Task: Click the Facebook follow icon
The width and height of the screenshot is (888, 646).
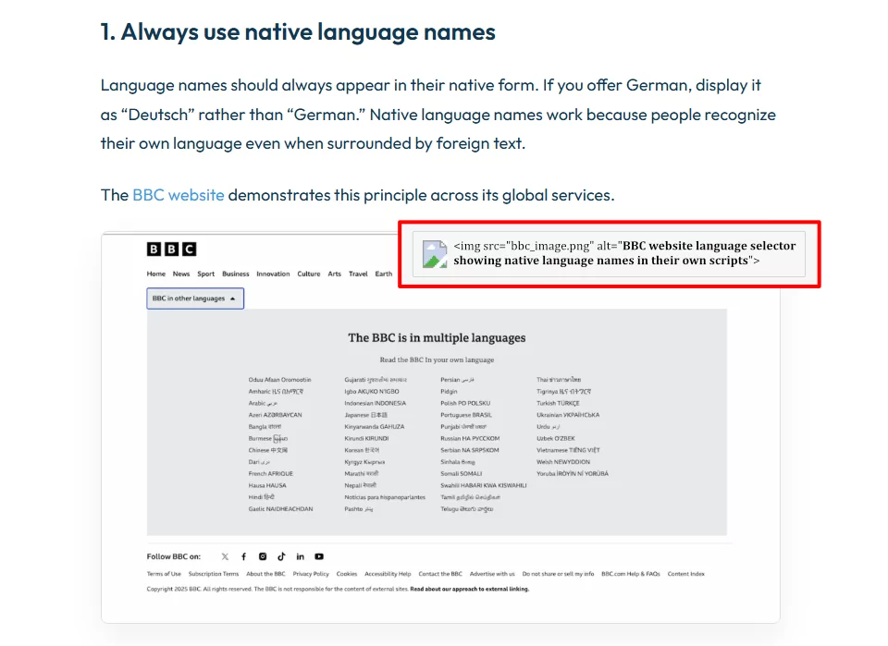Action: (244, 556)
